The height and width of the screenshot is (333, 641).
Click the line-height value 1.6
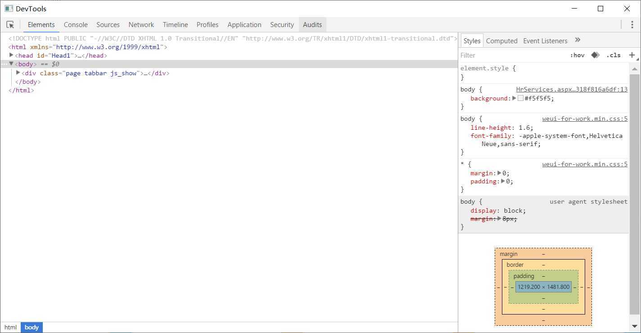(x=526, y=128)
